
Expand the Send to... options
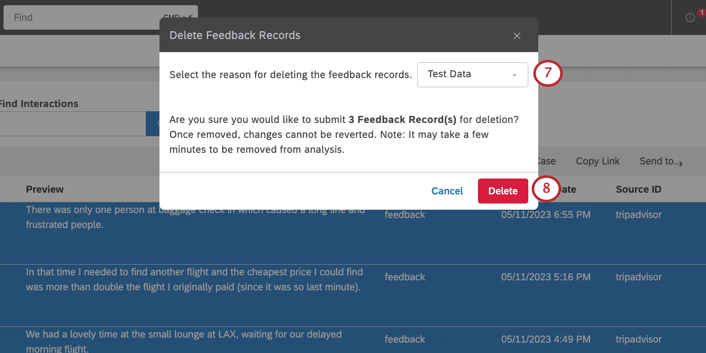point(660,161)
